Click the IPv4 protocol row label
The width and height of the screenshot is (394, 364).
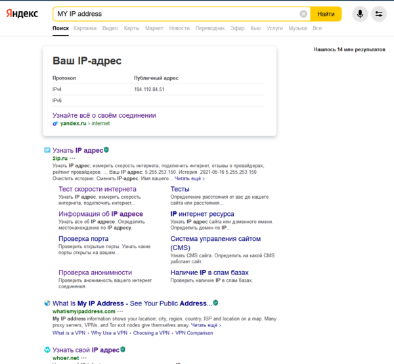56,89
